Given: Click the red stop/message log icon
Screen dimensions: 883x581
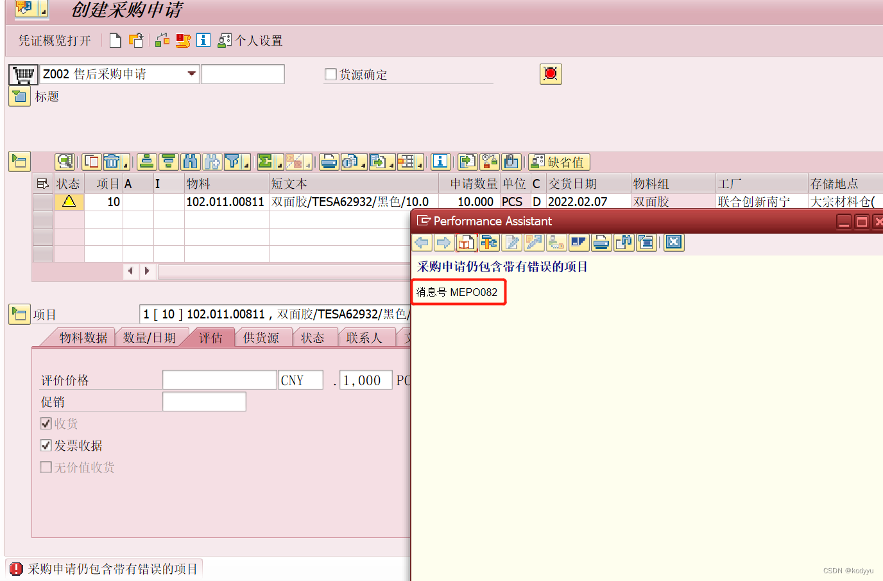Looking at the screenshot, I should [551, 74].
